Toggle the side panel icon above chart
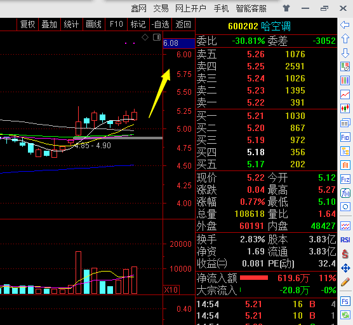Viewport: 353px width, 325px height. tap(157, 38)
